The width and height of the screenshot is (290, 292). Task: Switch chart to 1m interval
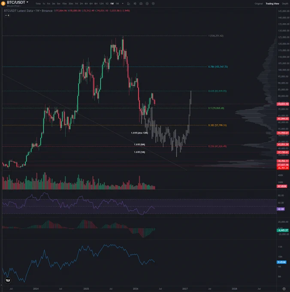[x=48, y=3]
